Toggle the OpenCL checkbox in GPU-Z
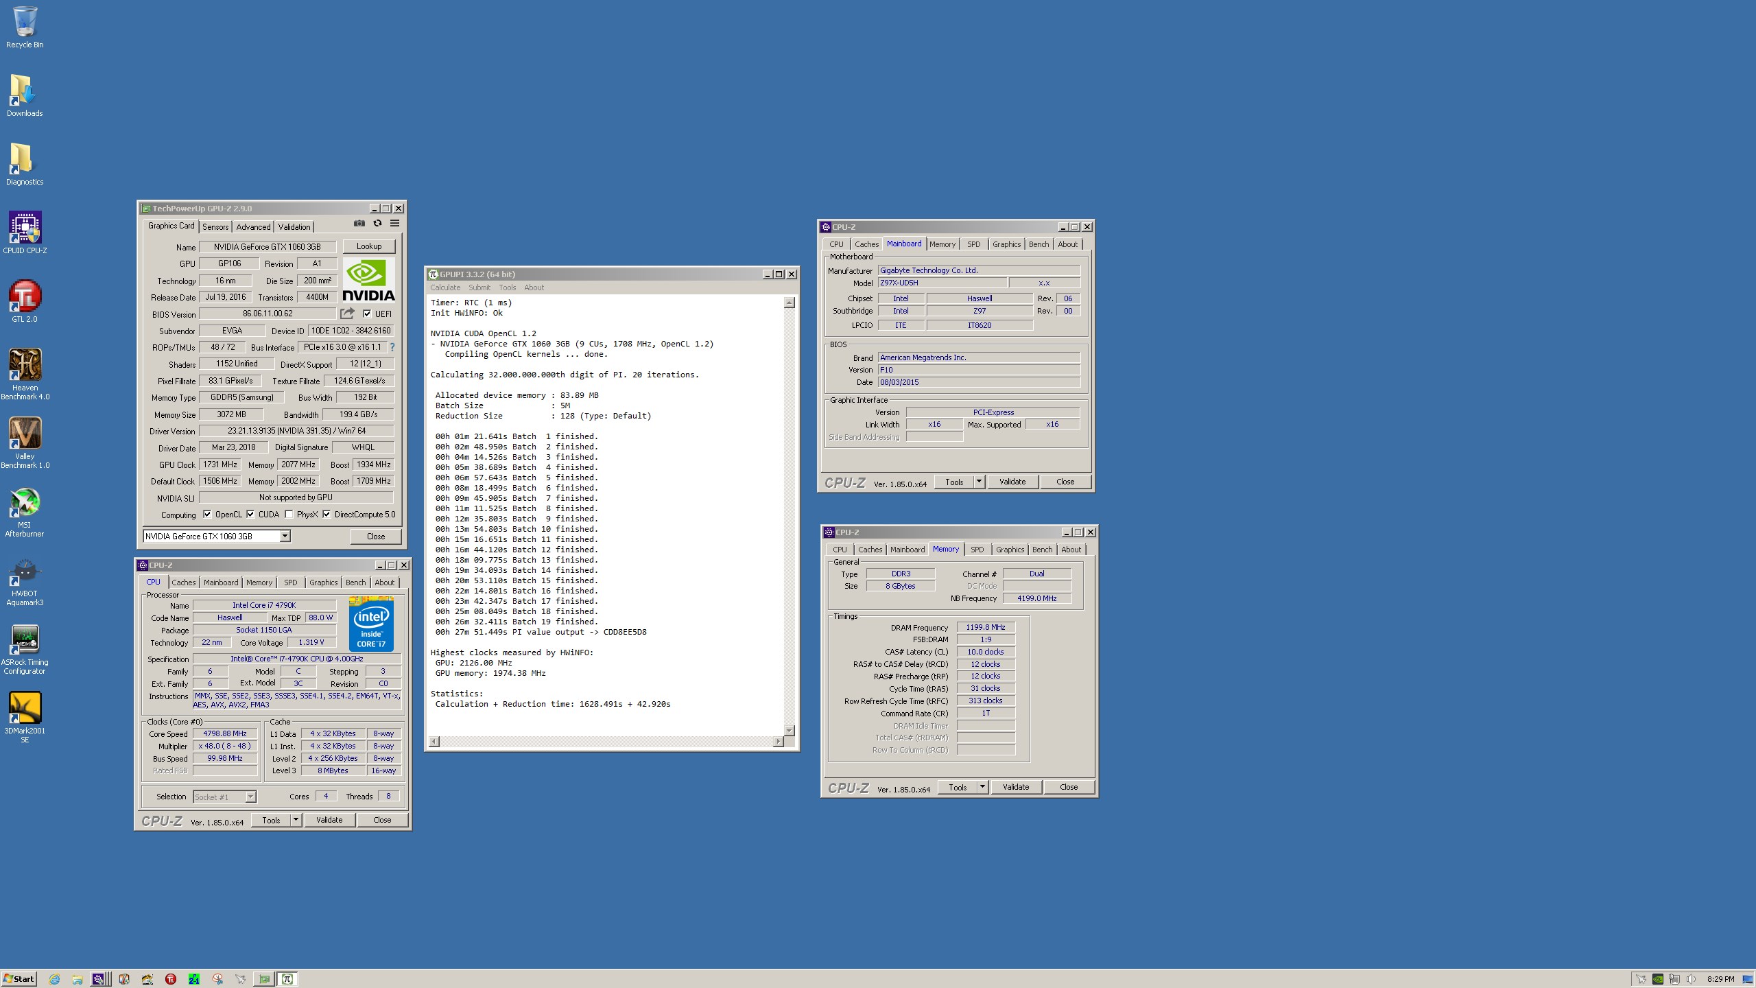Screen dimensions: 1756x988 [x=207, y=514]
